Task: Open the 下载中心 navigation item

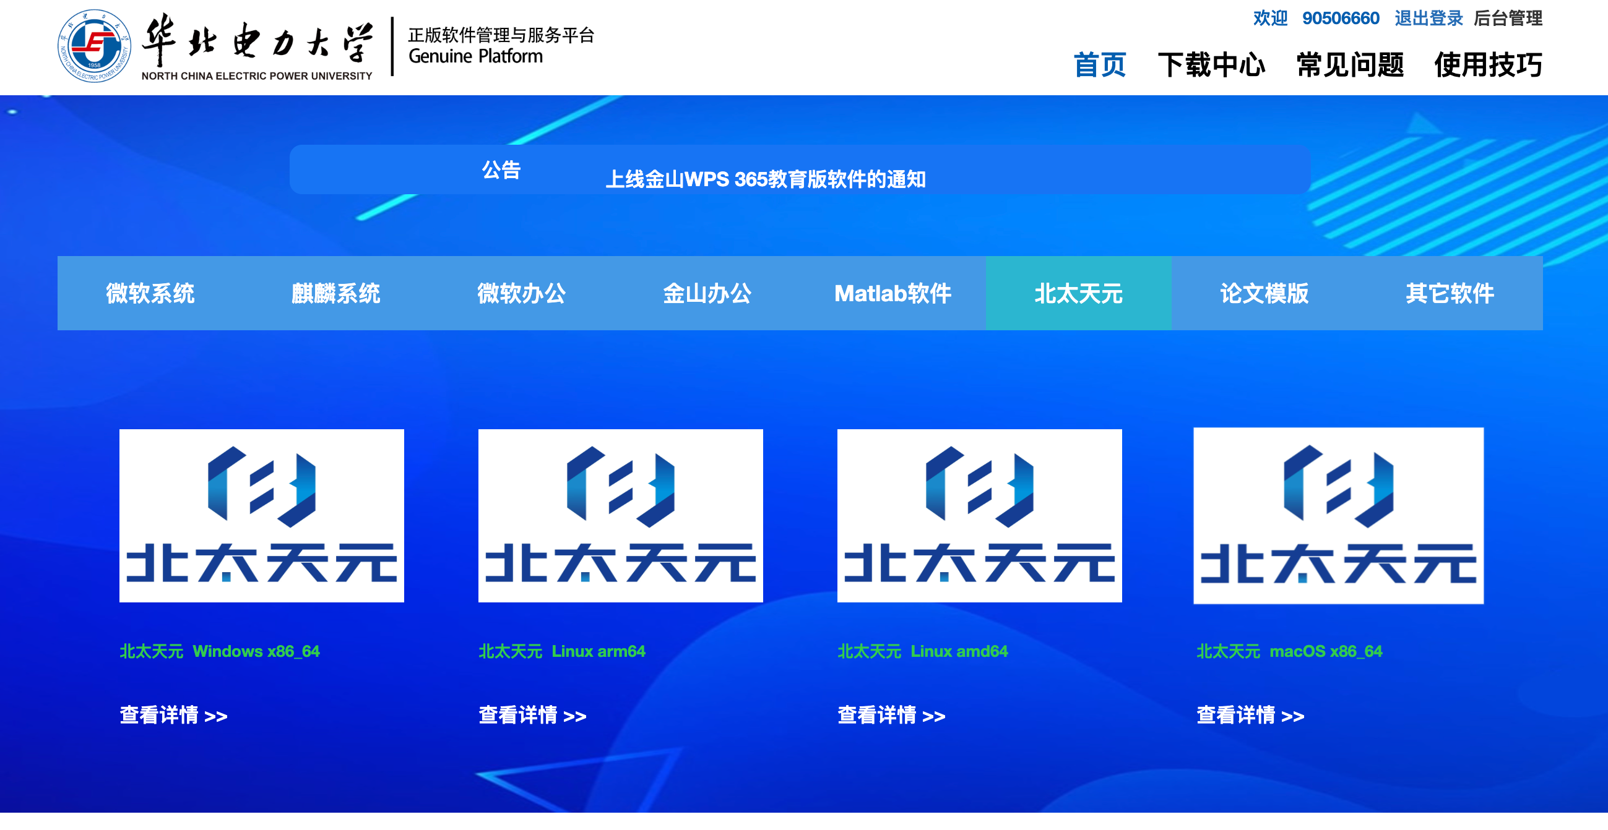Action: point(1211,65)
